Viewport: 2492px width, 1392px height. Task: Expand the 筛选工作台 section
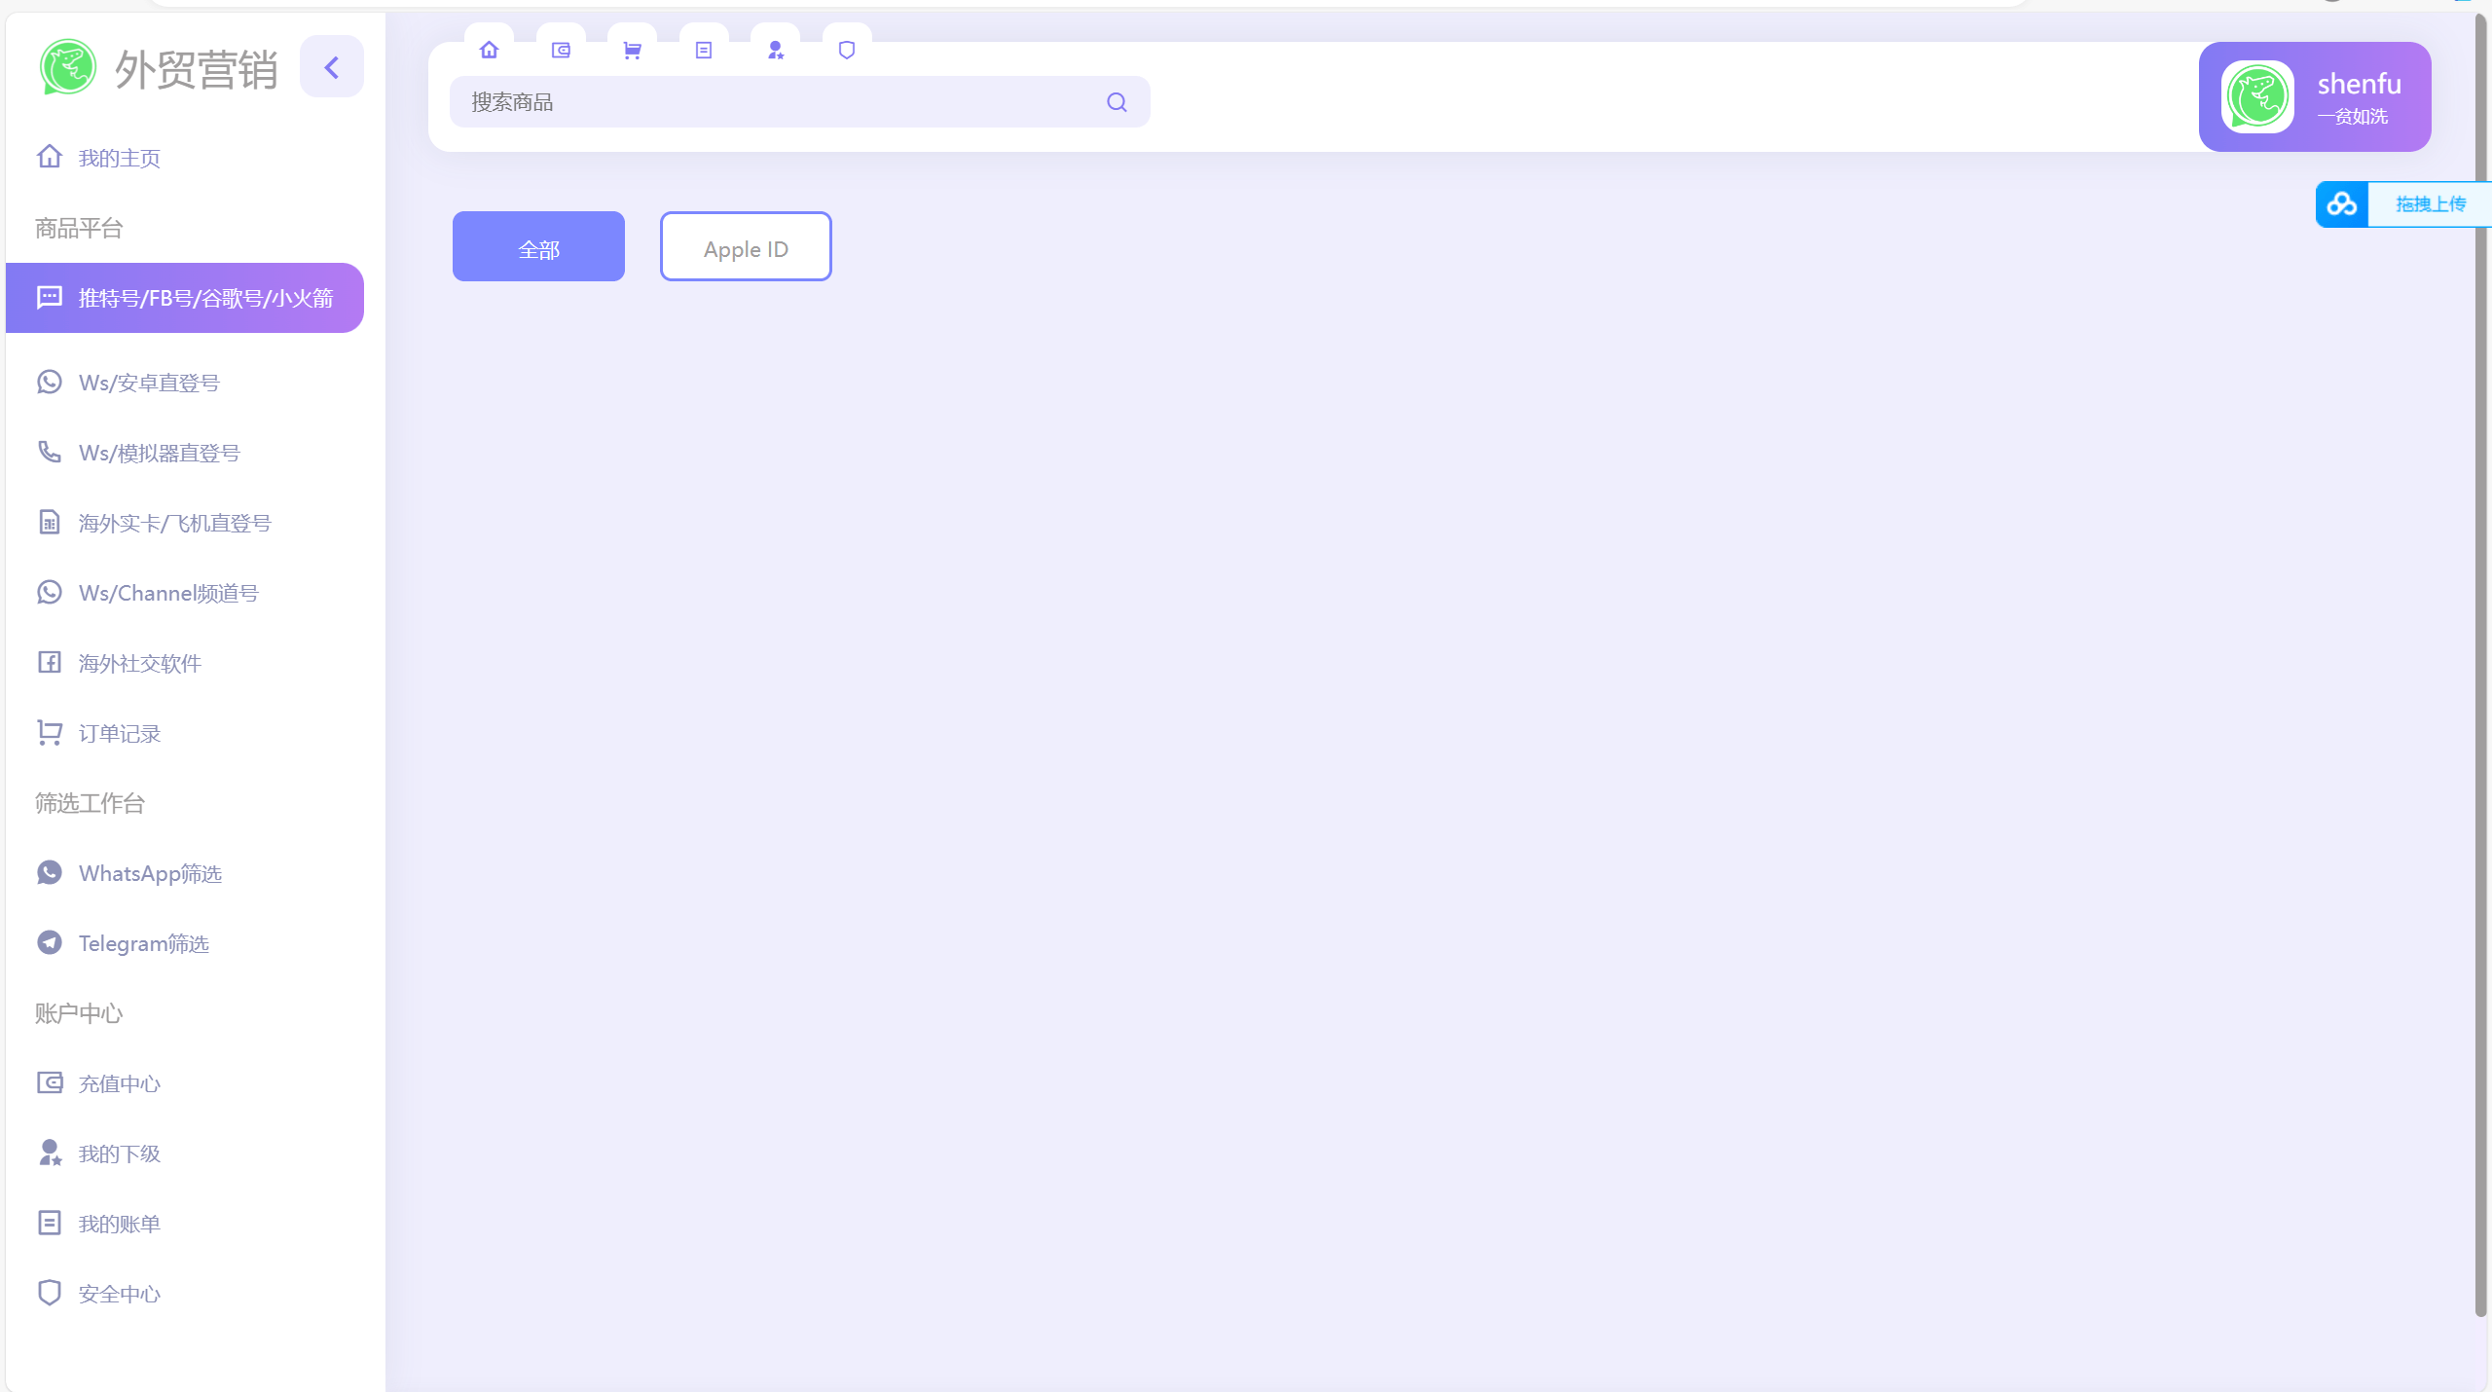89,801
